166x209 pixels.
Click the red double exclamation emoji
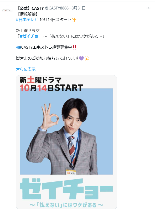(75, 47)
